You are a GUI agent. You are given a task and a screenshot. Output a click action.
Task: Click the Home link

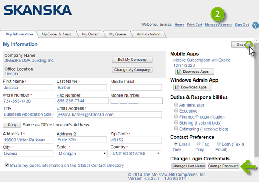pos(179,25)
